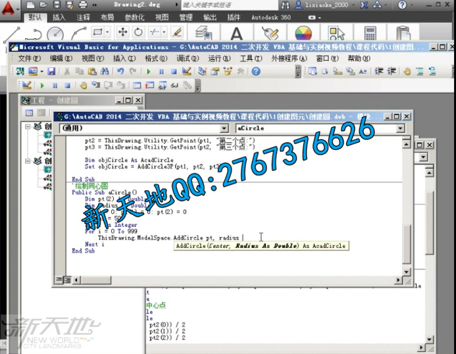
Task: Open the 调试 (Debug) menu
Action: tap(188, 59)
